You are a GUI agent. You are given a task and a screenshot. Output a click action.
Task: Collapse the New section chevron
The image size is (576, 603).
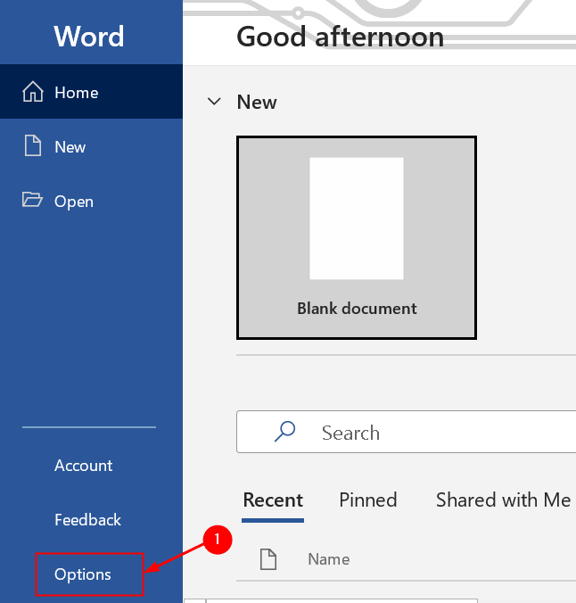214,102
